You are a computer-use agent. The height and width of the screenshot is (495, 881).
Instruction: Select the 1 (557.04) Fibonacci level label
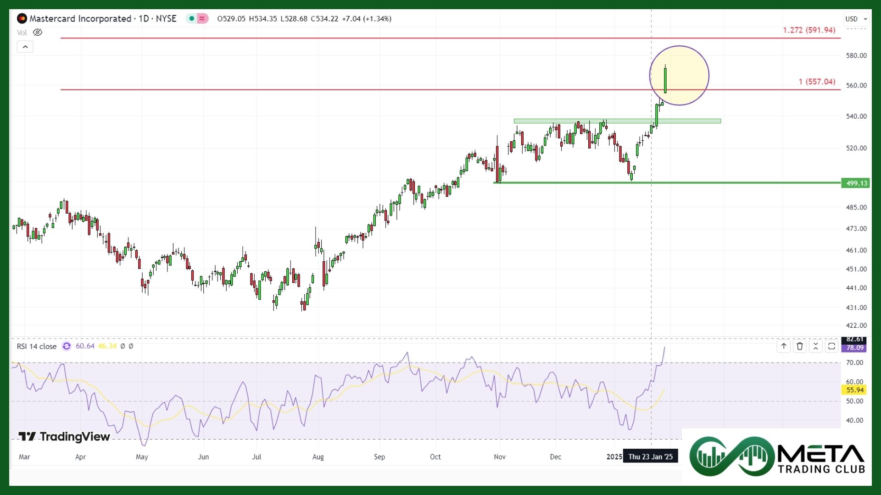pyautogui.click(x=817, y=82)
